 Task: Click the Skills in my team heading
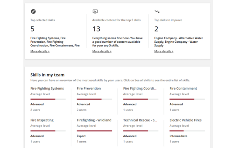tap(47, 75)
